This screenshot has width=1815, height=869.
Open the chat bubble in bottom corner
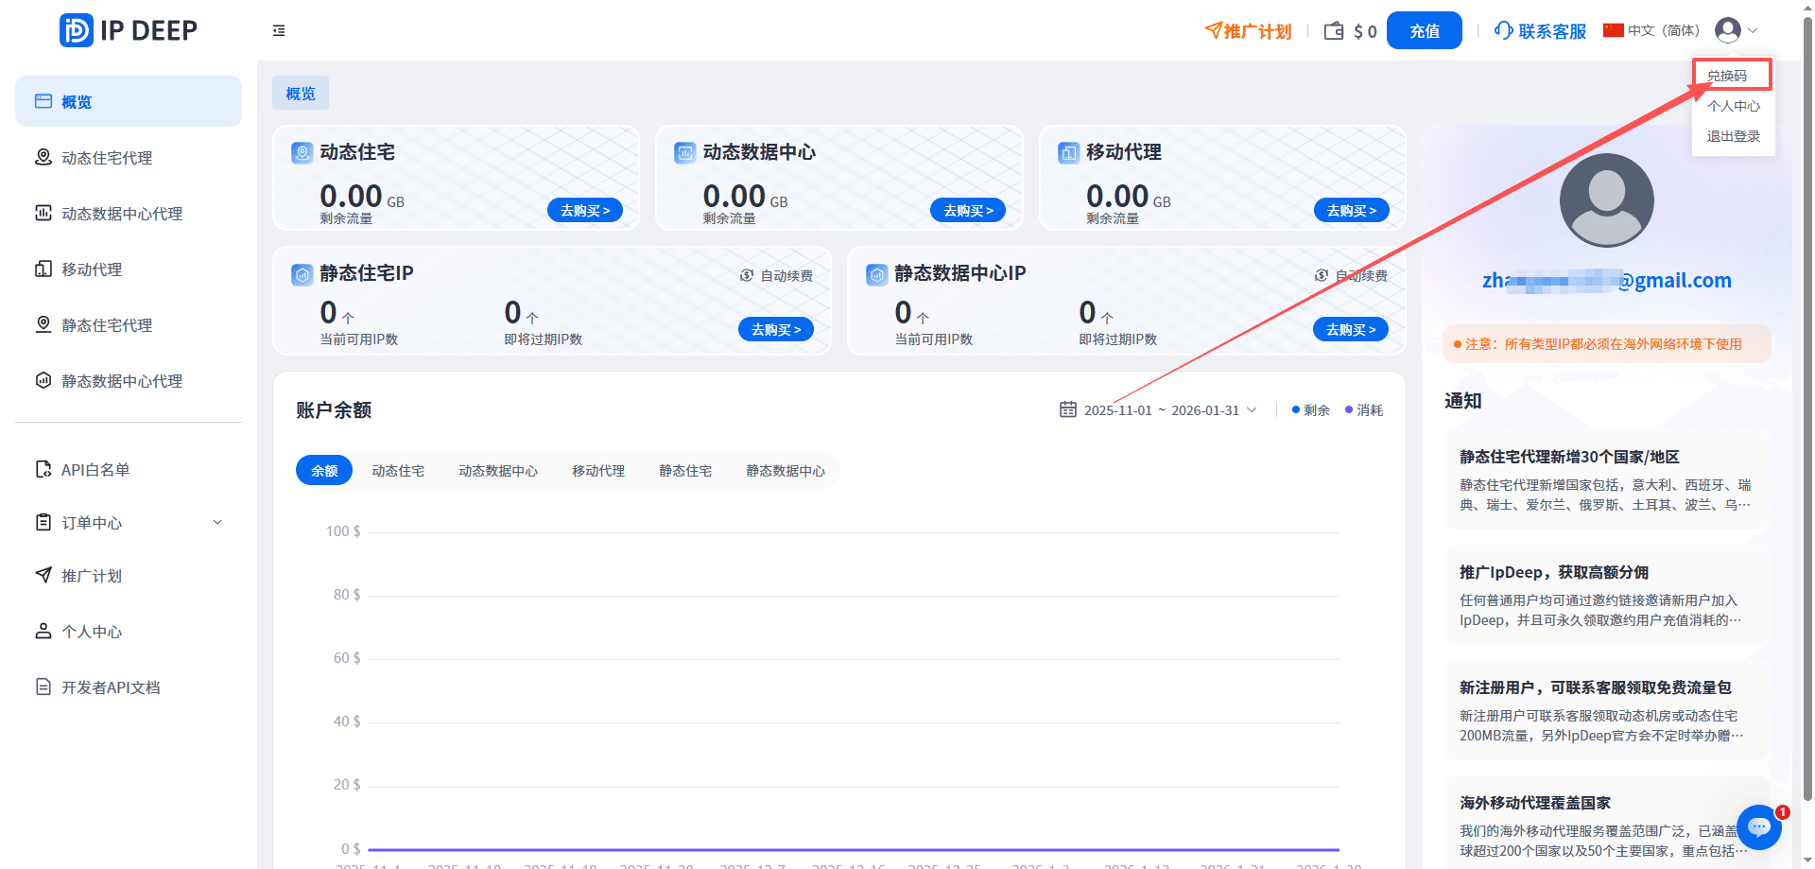[1759, 827]
